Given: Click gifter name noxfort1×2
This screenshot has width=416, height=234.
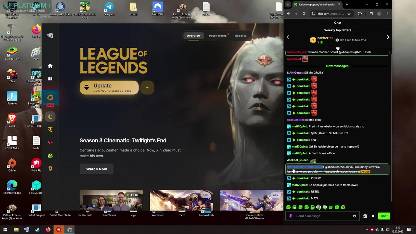Looking at the screenshot, I should 325,38.
